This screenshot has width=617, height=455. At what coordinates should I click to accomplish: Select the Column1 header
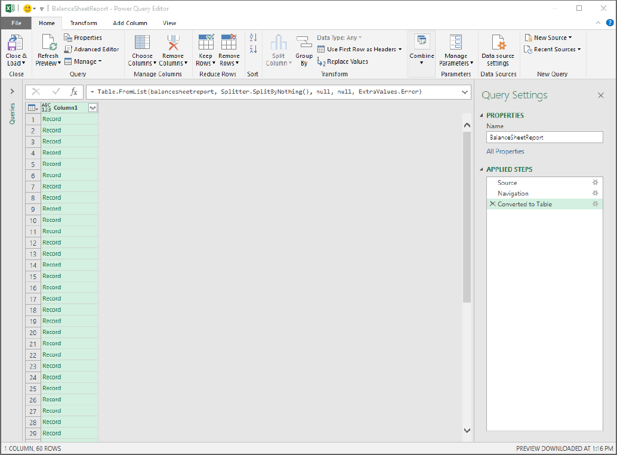65,108
